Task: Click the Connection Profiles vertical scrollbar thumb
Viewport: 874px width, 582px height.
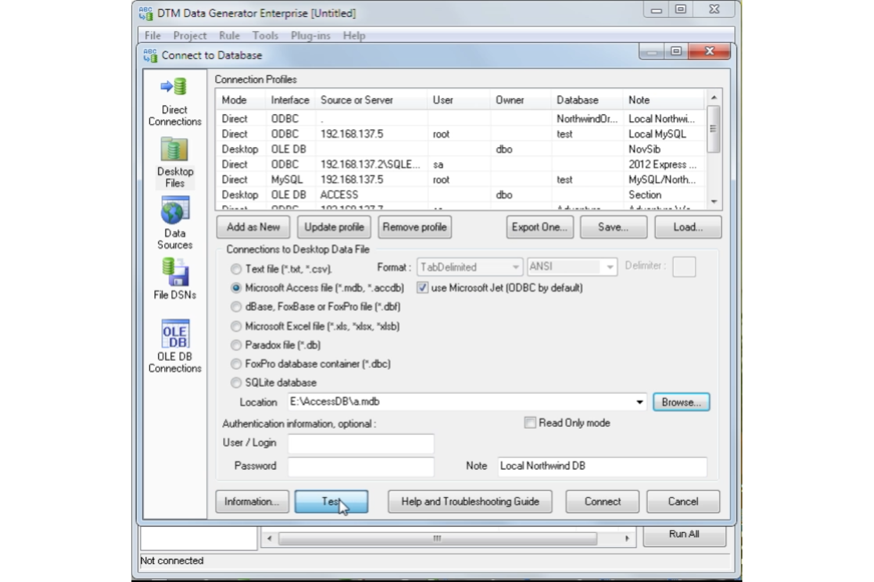Action: pos(714,129)
